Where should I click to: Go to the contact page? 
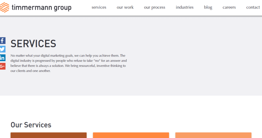click(x=253, y=7)
